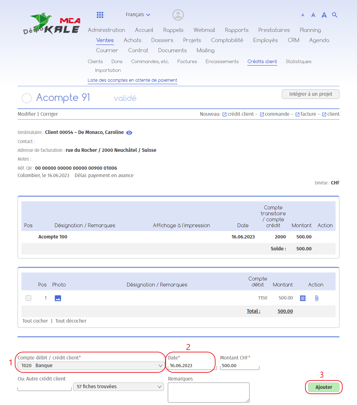Viewport: 357px width, 405px height.
Task: Open the Français language dropdown
Action: coord(138,14)
